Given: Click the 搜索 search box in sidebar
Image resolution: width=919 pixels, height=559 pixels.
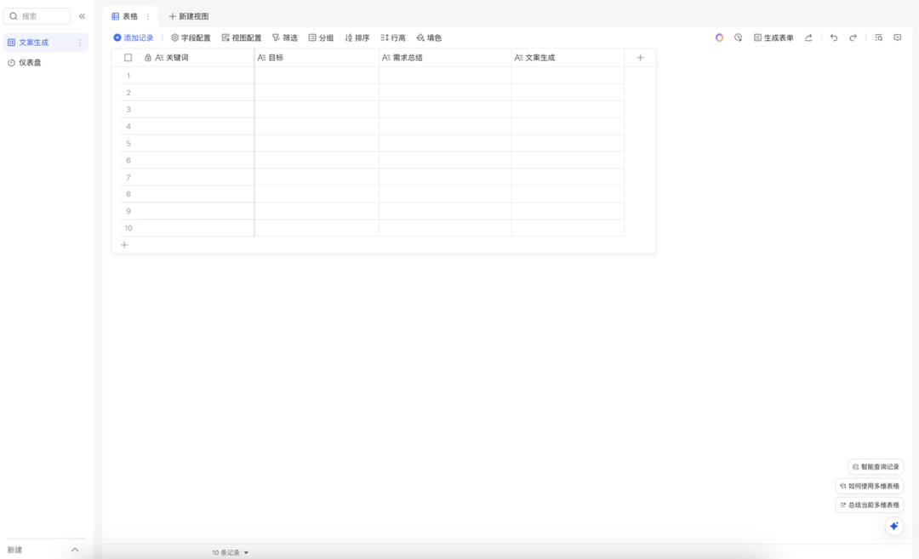Looking at the screenshot, I should tap(38, 16).
